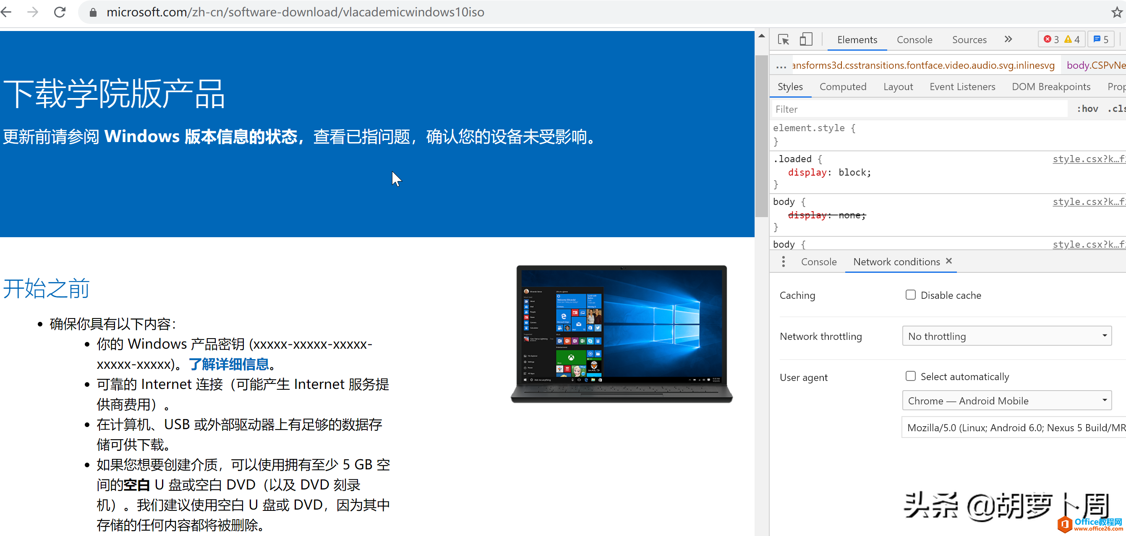Click the browser address bar URL
The image size is (1126, 536).
coord(295,12)
